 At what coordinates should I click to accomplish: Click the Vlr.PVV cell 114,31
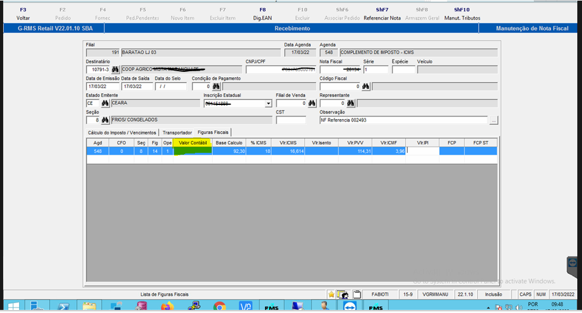click(355, 151)
